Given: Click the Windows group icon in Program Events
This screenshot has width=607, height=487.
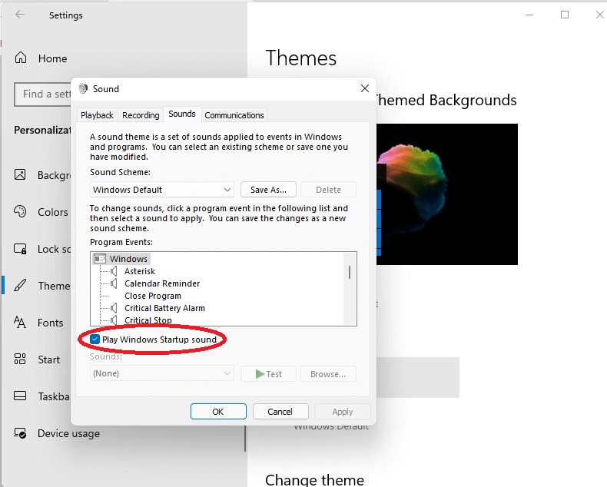Looking at the screenshot, I should click(x=100, y=259).
